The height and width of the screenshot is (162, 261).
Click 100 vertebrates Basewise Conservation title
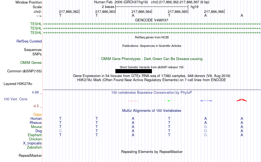(x=152, y=93)
